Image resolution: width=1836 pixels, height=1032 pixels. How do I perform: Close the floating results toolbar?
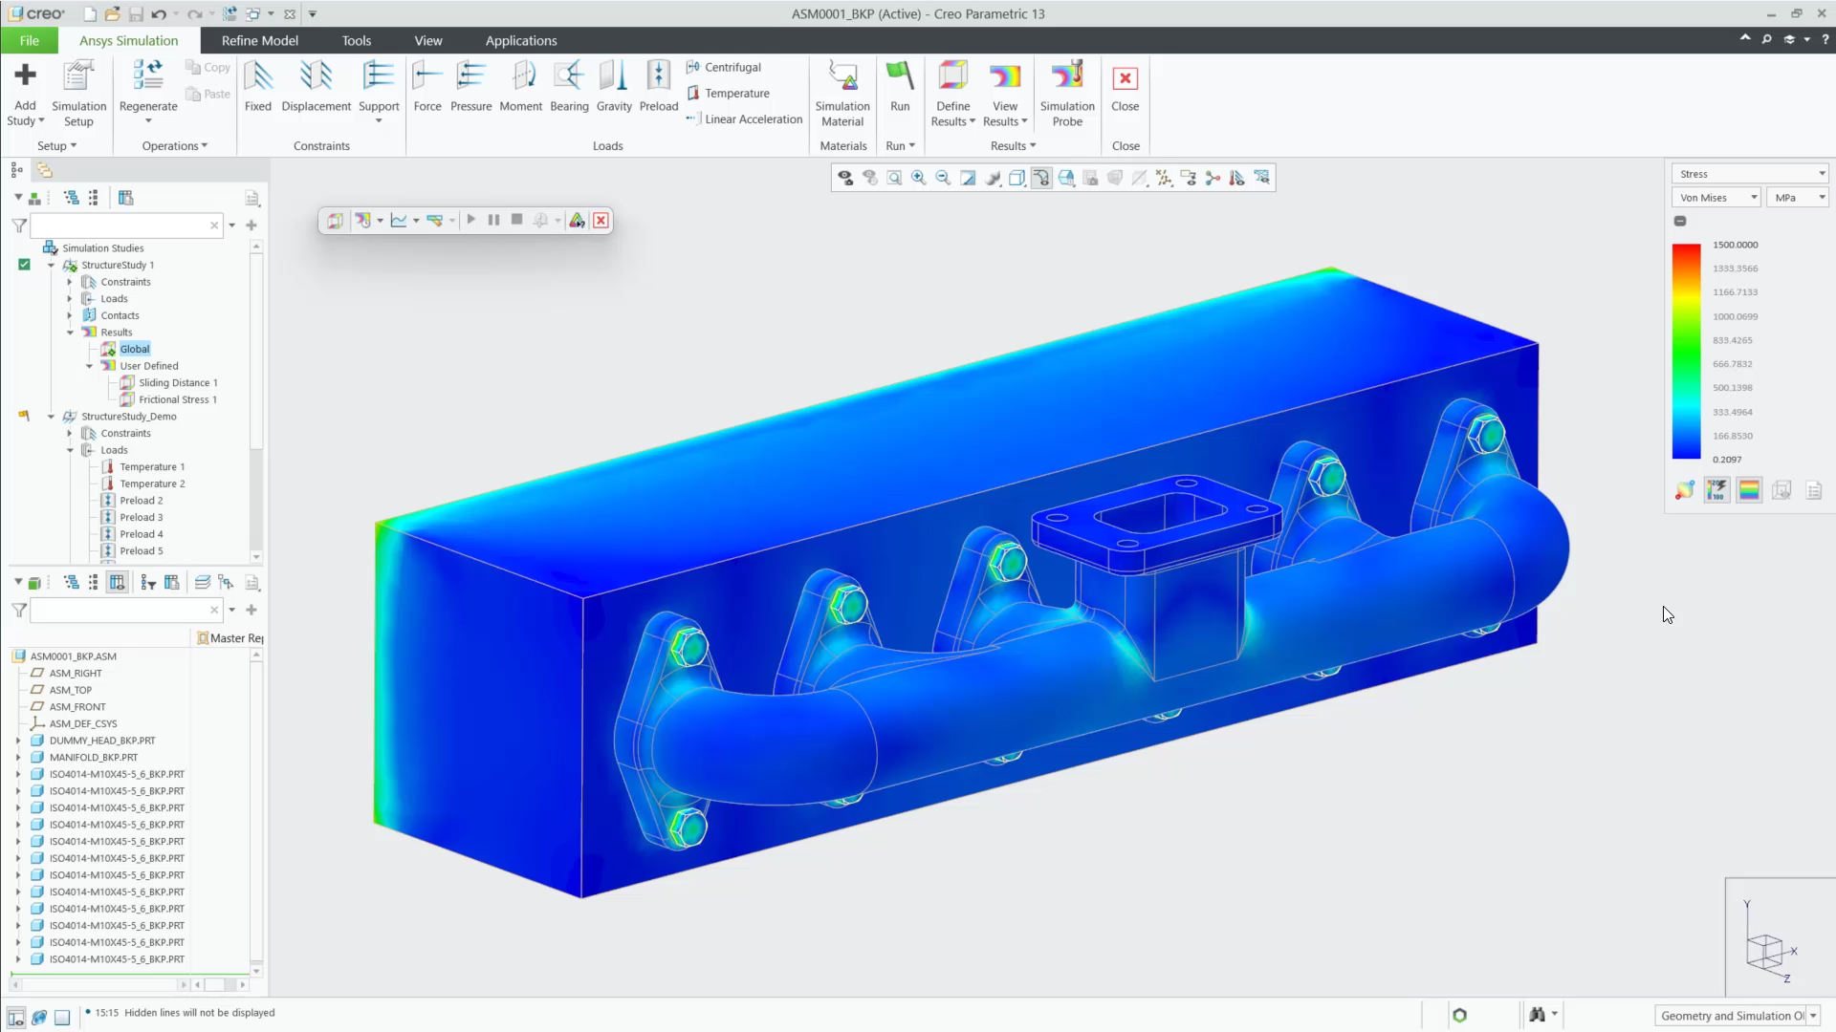(x=601, y=221)
